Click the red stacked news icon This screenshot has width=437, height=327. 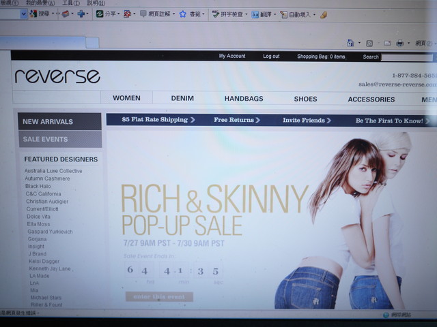(66, 14)
